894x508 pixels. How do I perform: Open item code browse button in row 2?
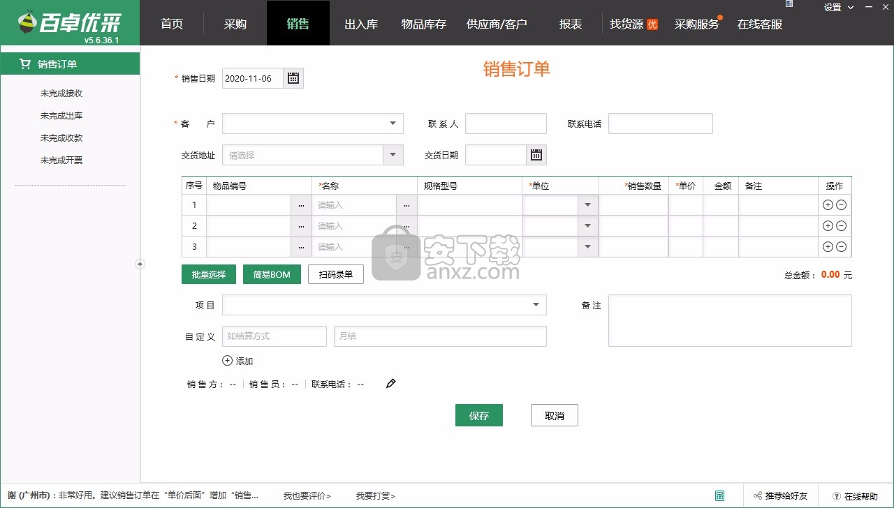pos(301,226)
